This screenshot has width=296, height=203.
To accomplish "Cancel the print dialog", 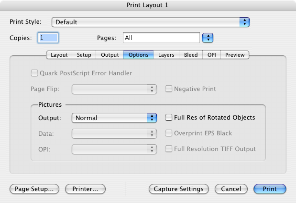I will click(231, 189).
